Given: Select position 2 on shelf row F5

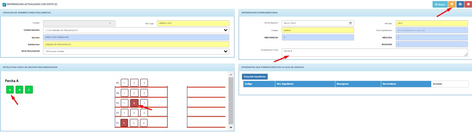Looking at the screenshot, I should 134,83.
